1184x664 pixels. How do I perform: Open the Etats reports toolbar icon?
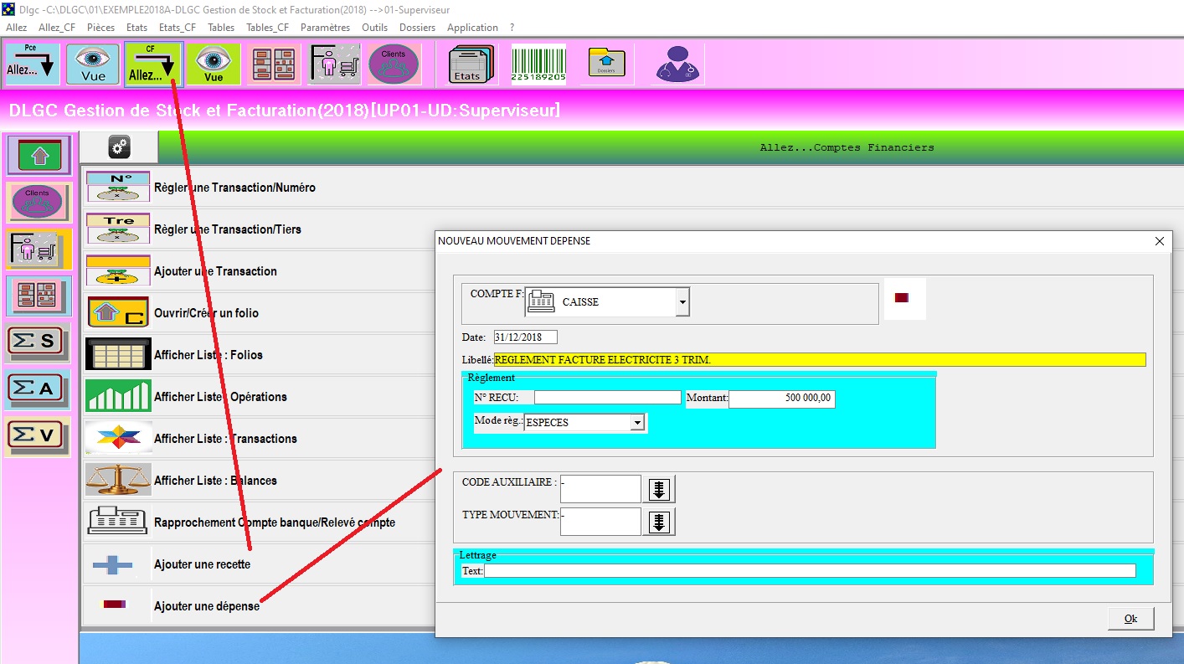pos(471,64)
